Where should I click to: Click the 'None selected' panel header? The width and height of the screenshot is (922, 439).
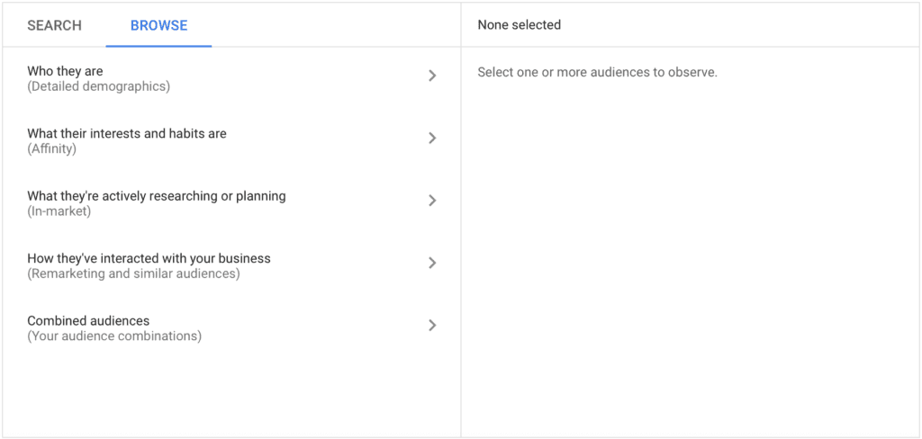pyautogui.click(x=520, y=25)
